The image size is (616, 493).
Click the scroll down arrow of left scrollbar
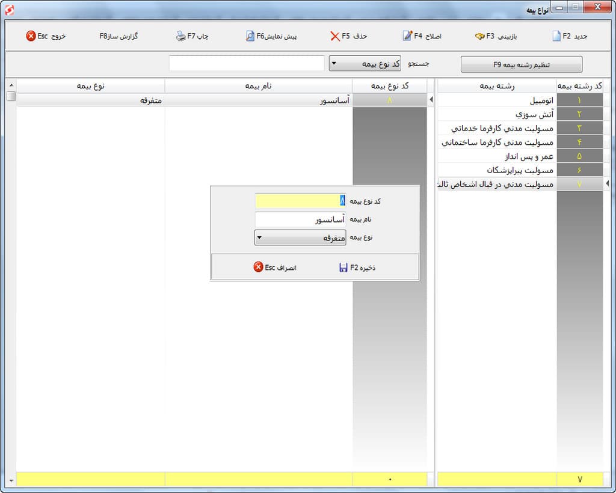click(x=11, y=480)
